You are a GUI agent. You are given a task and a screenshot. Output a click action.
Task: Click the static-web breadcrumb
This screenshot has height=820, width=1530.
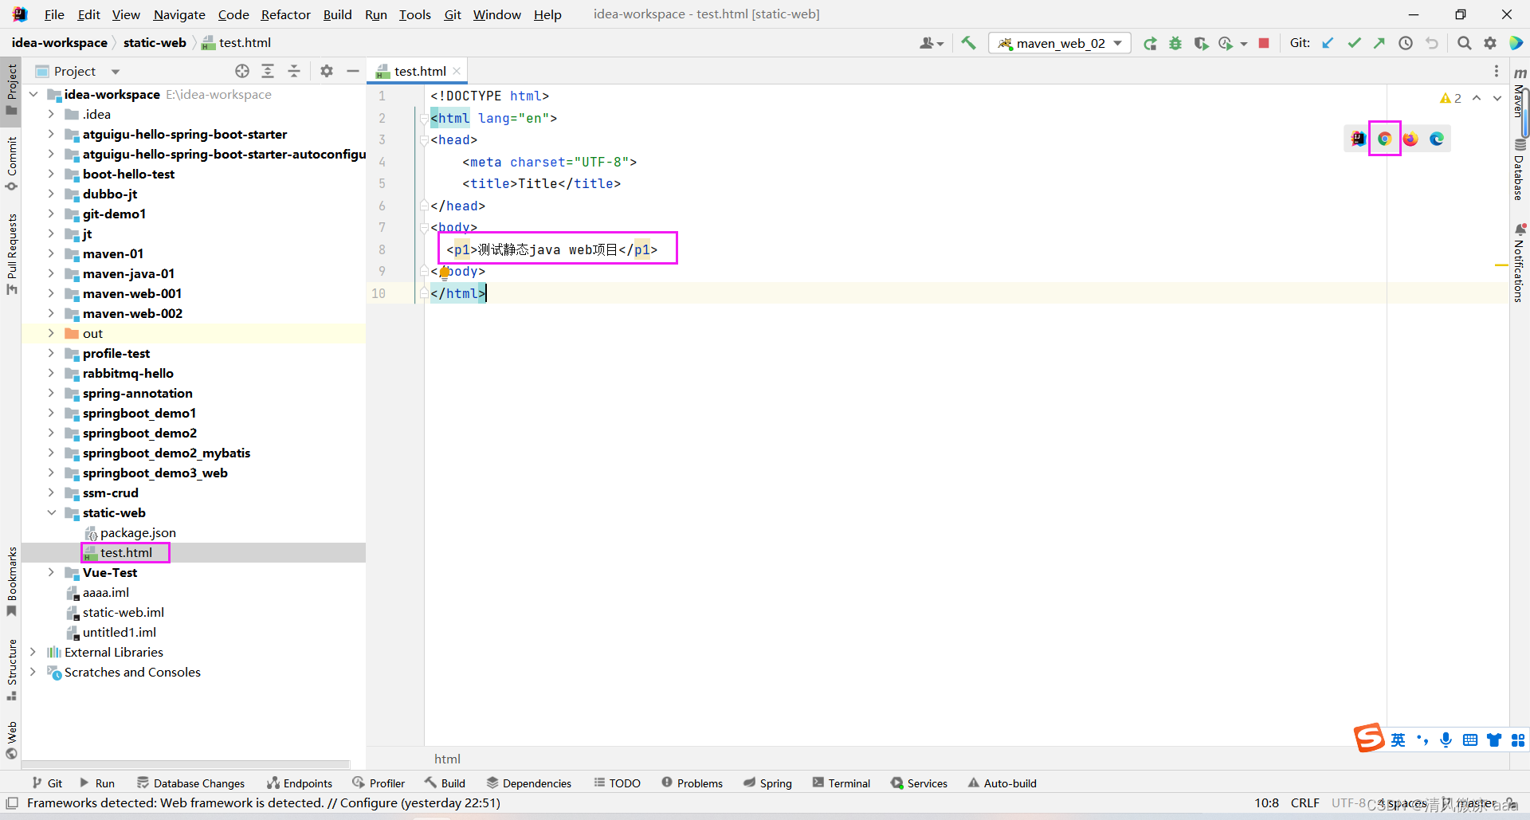click(x=155, y=43)
